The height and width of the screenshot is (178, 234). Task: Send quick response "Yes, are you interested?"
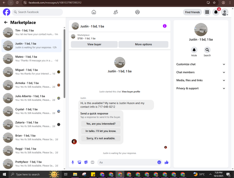(101, 124)
